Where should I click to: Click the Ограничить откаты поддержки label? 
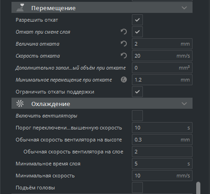(55, 92)
